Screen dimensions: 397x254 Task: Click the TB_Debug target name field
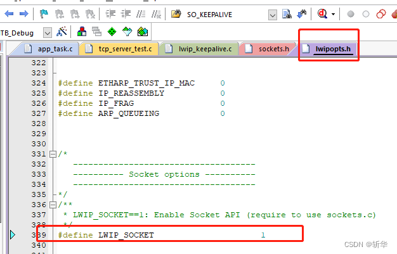pyautogui.click(x=22, y=33)
